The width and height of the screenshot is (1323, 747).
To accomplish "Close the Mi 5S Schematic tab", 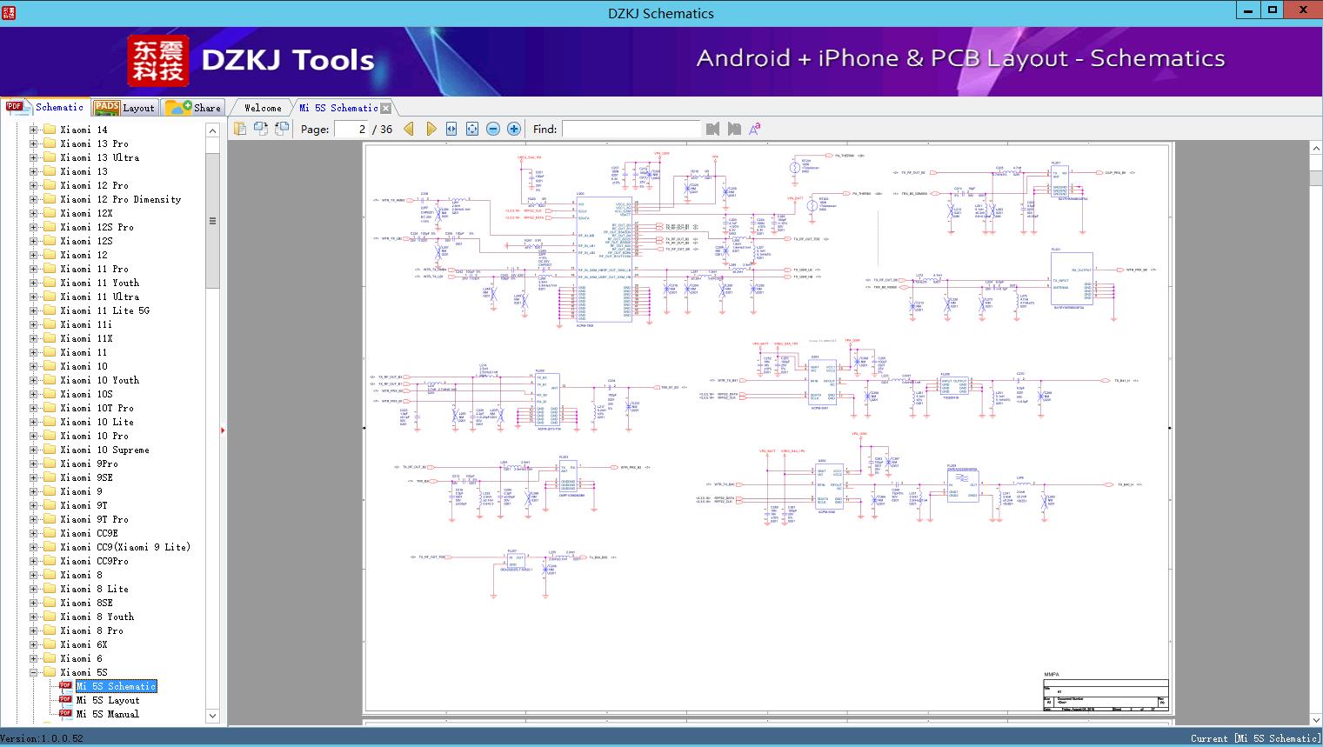I will click(x=385, y=108).
